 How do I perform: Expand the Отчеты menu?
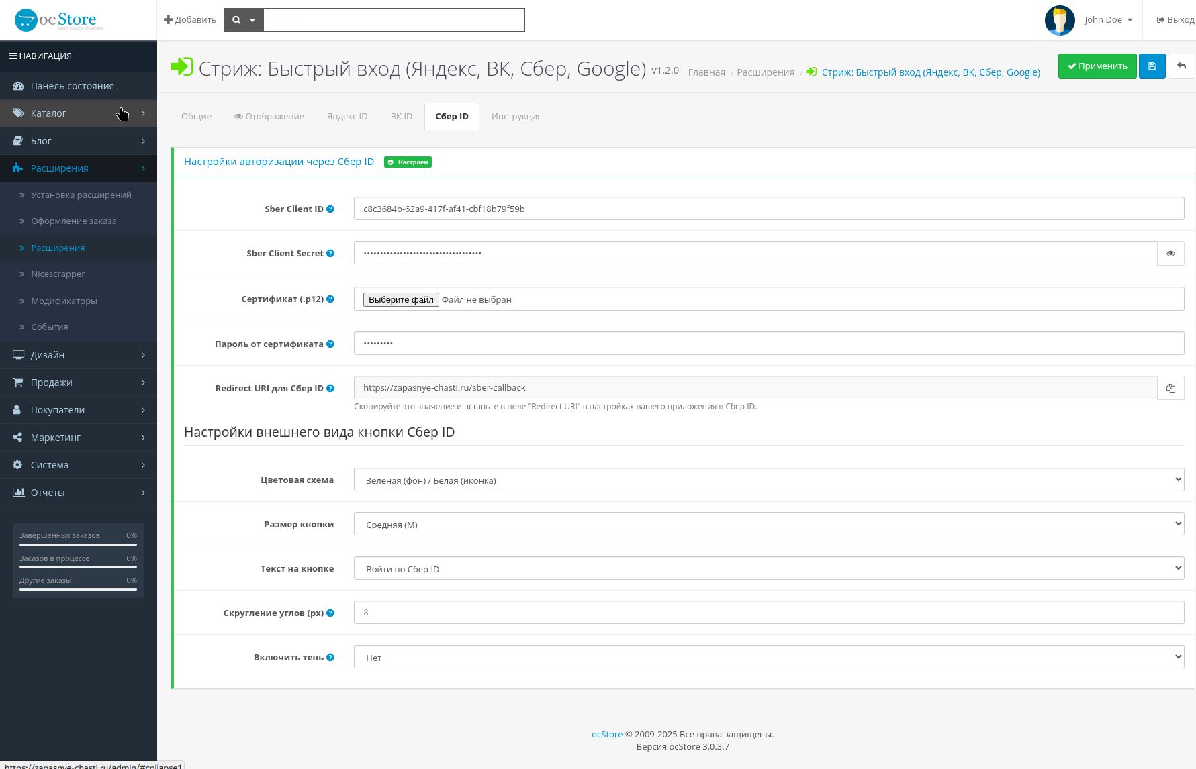79,493
